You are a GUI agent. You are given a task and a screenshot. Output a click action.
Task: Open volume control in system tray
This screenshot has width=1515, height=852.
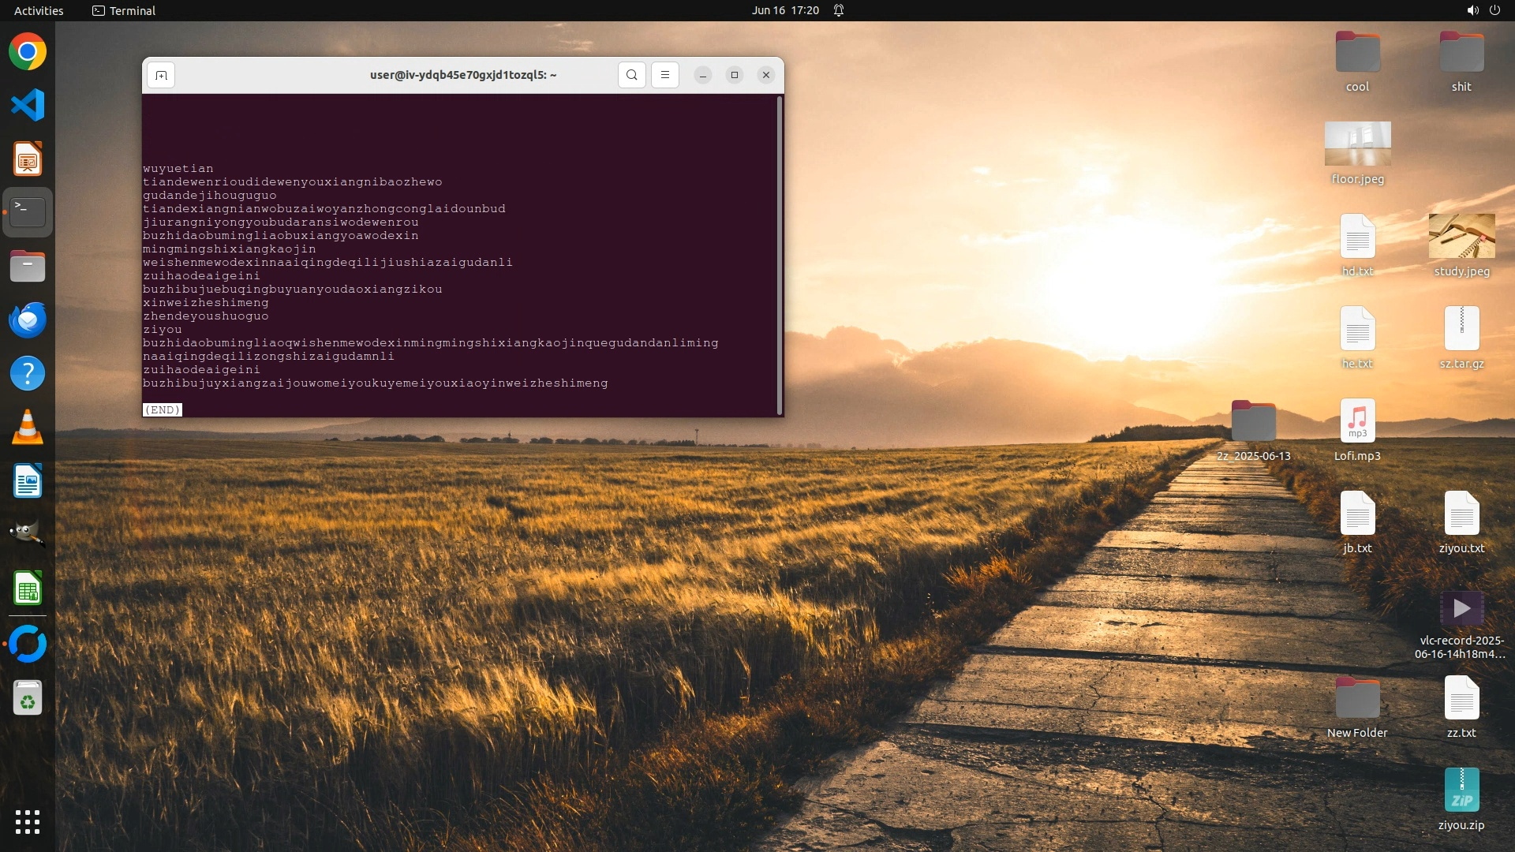tap(1472, 10)
